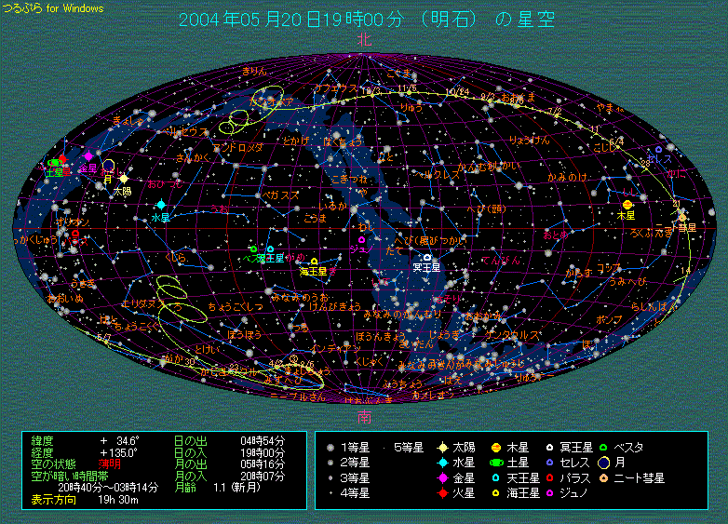Click the magenta Juno marker on the map
The image size is (728, 524).
361,240
